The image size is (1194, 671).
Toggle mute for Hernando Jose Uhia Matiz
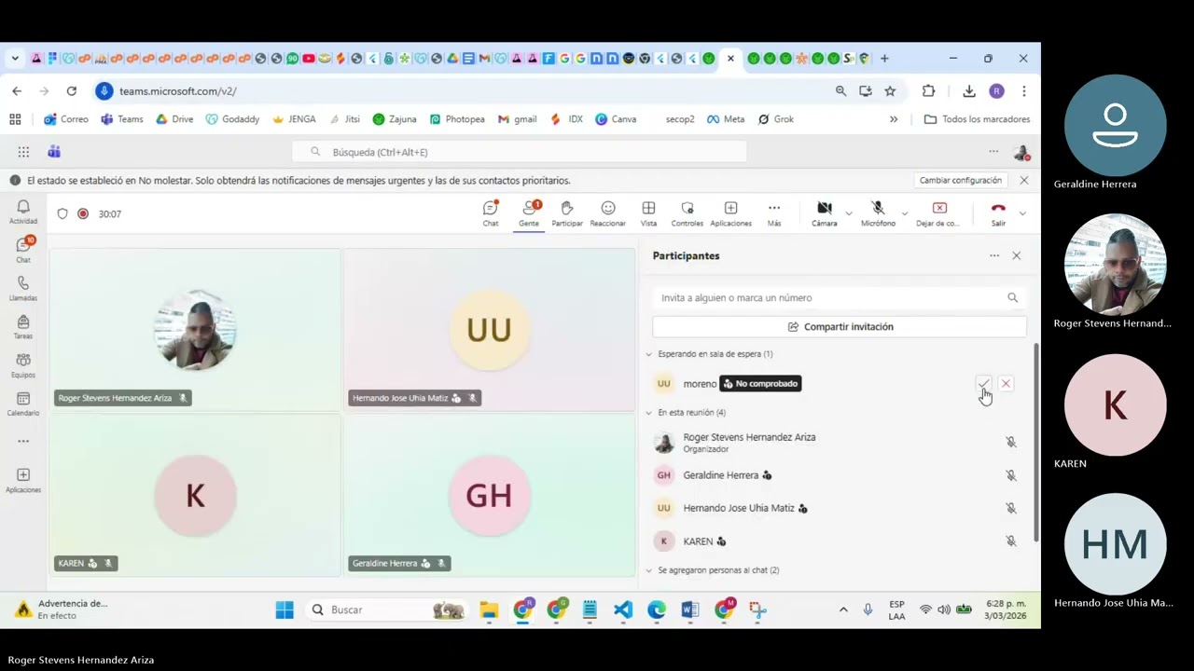click(1010, 508)
